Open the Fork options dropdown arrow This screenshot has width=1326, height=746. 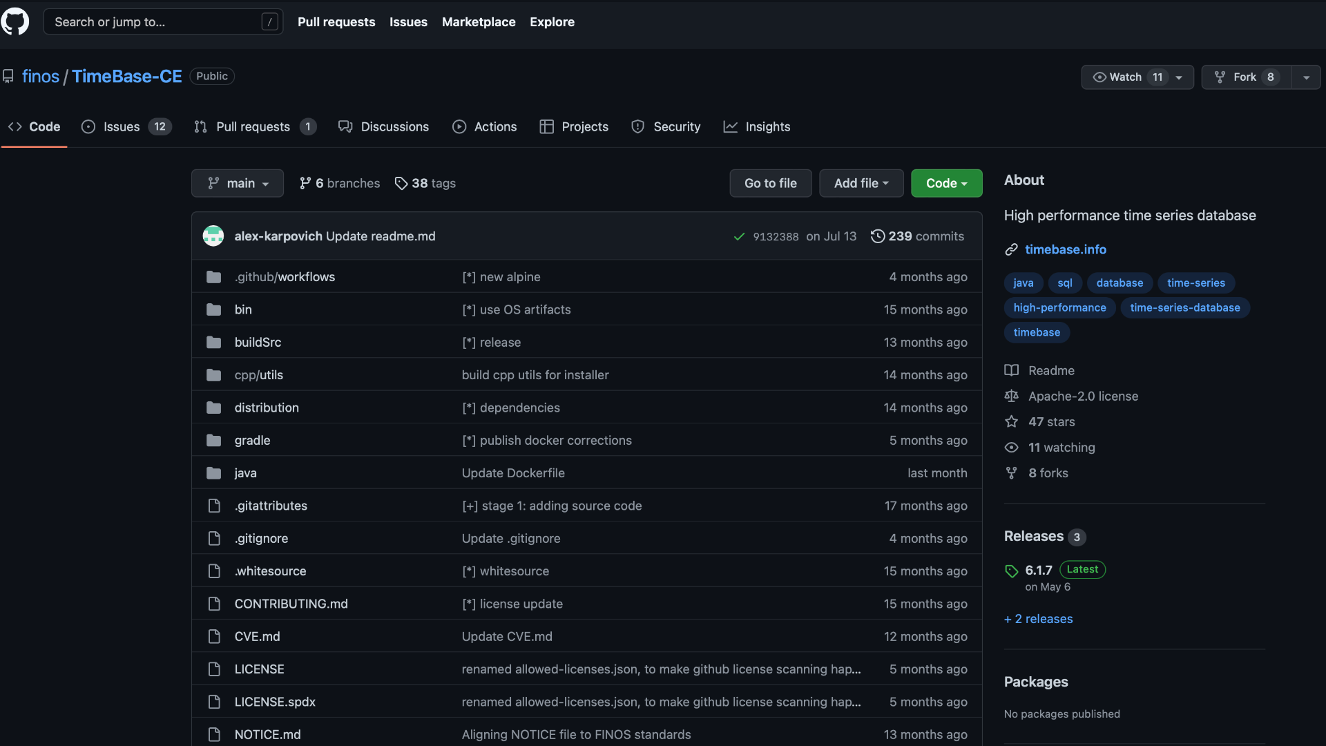(1306, 77)
